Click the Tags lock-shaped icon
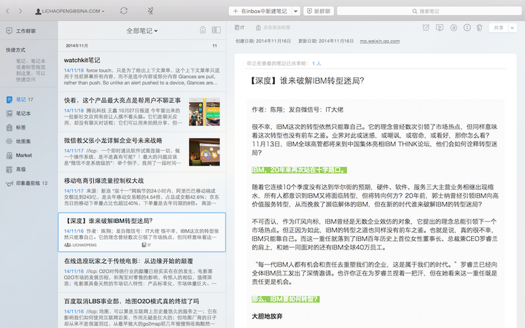This screenshot has height=328, width=525. tap(9, 128)
